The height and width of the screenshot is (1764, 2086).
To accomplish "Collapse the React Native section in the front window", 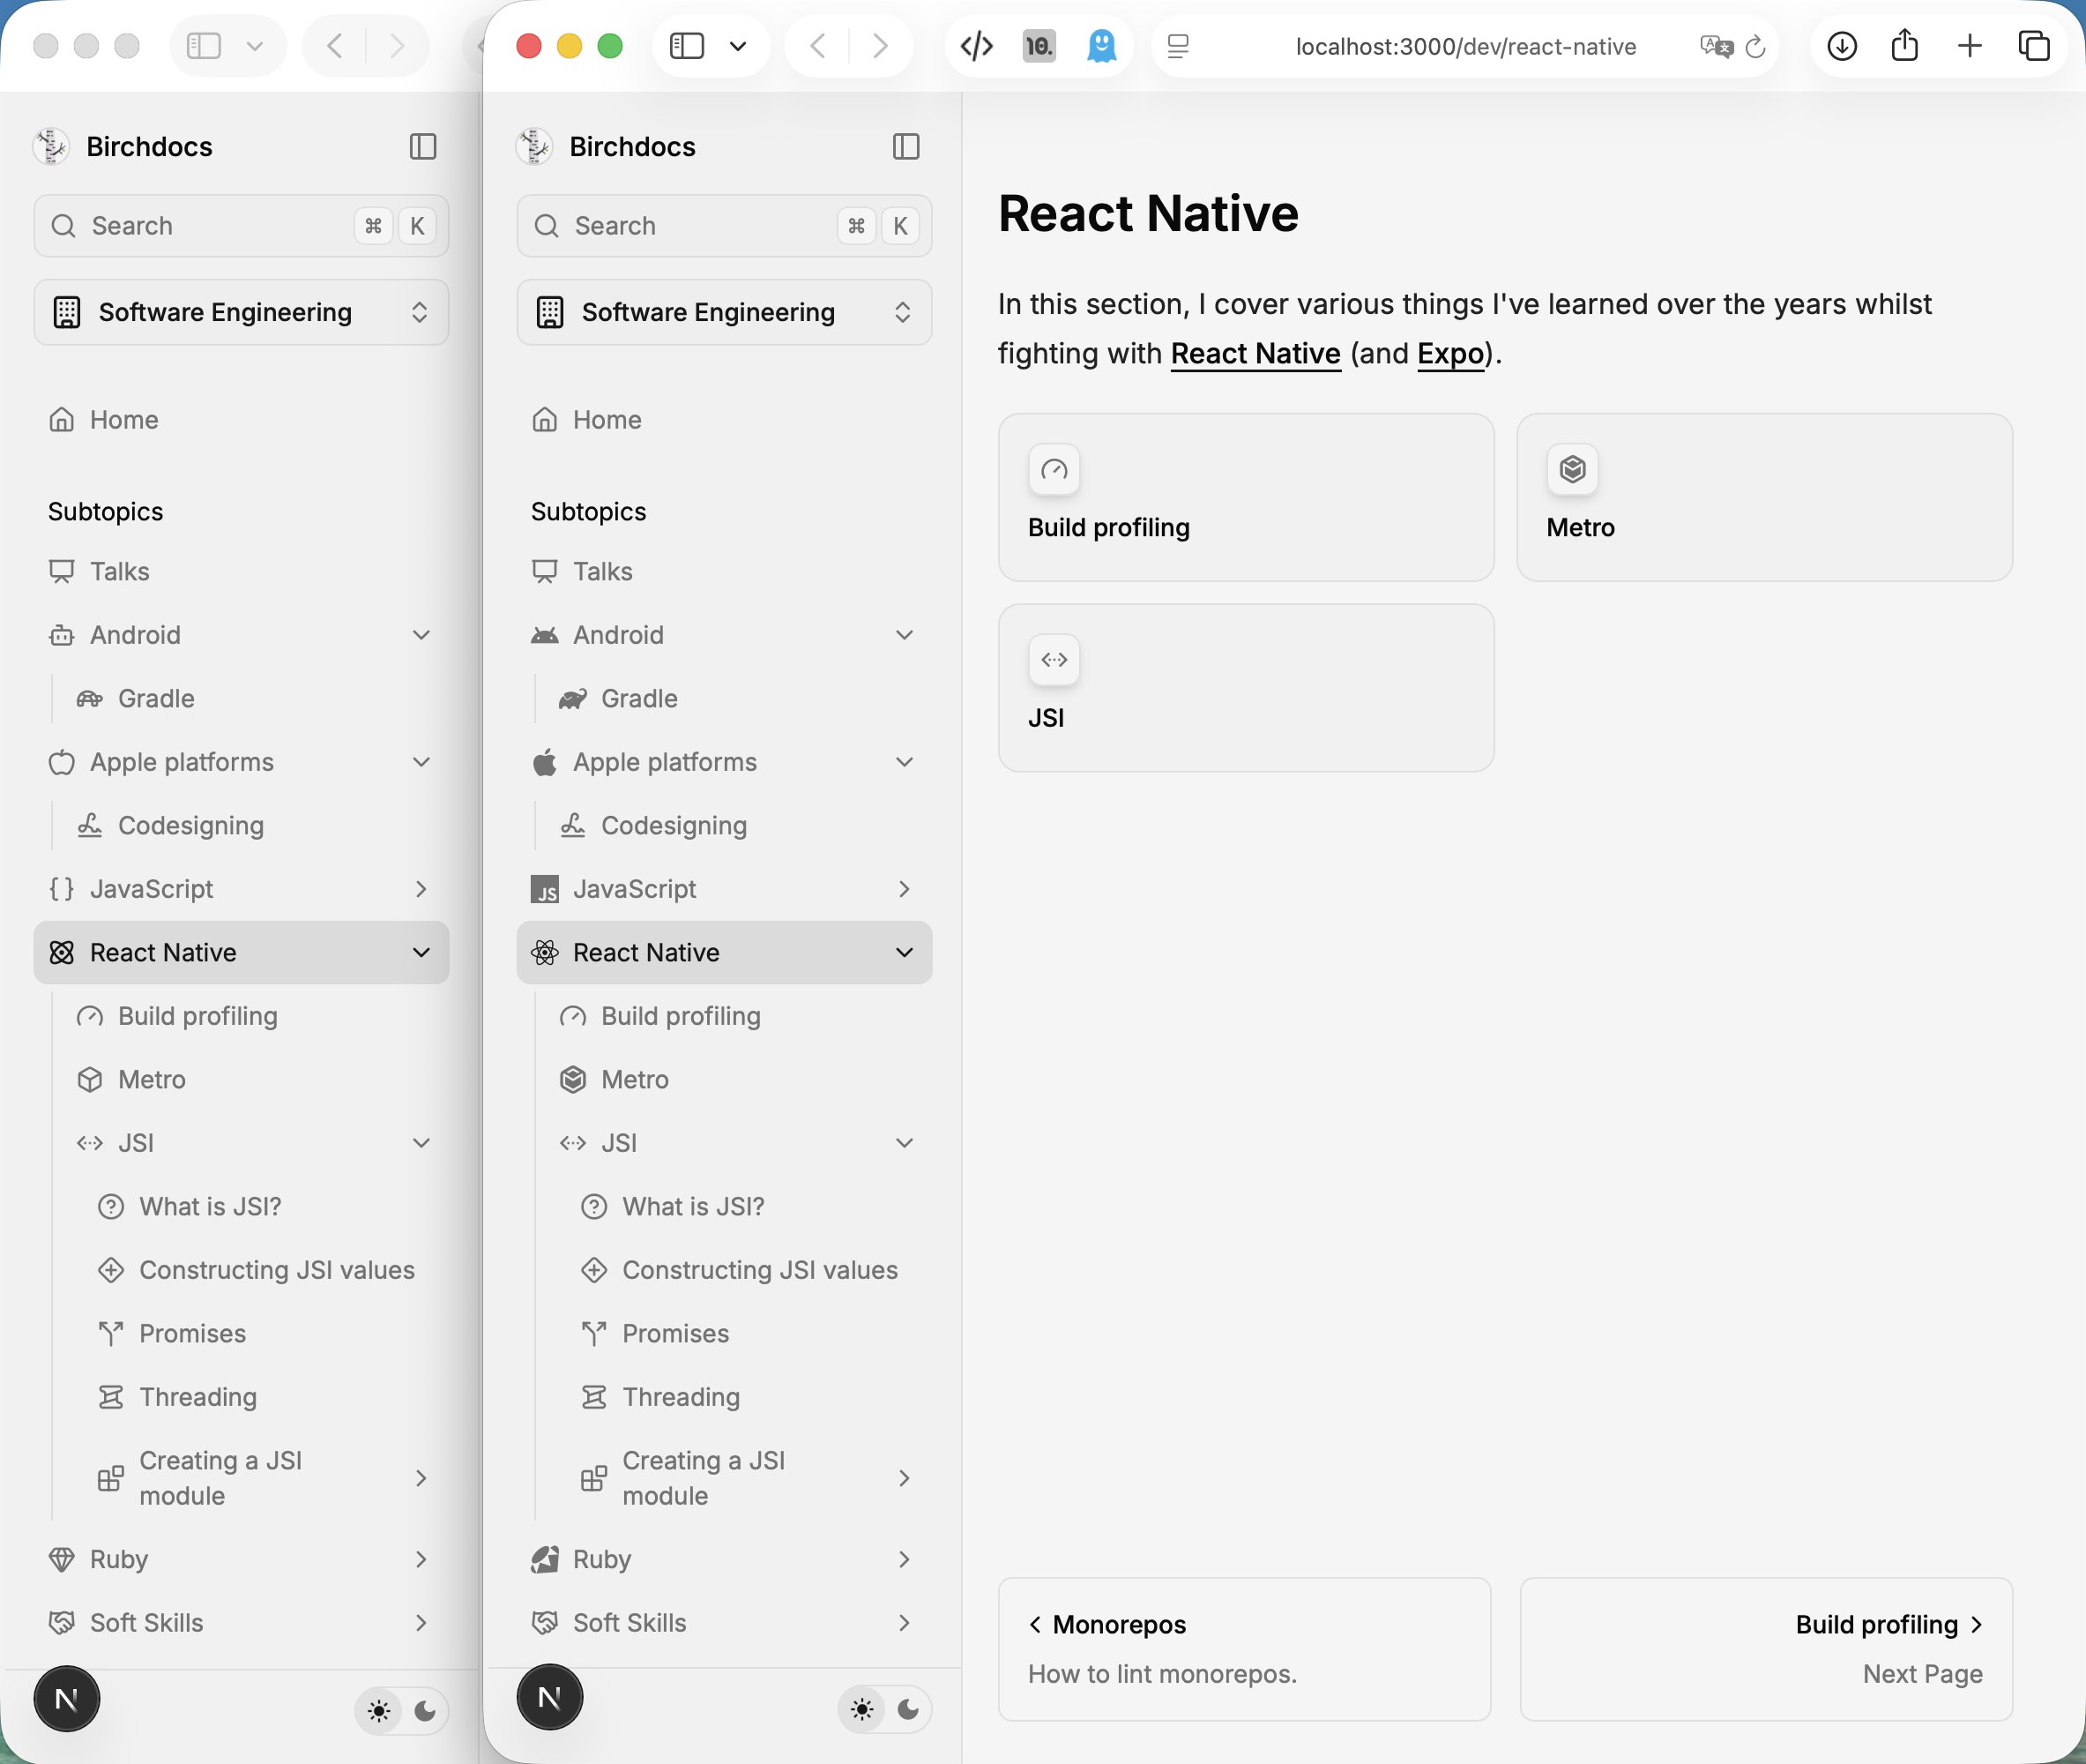I will coord(905,953).
